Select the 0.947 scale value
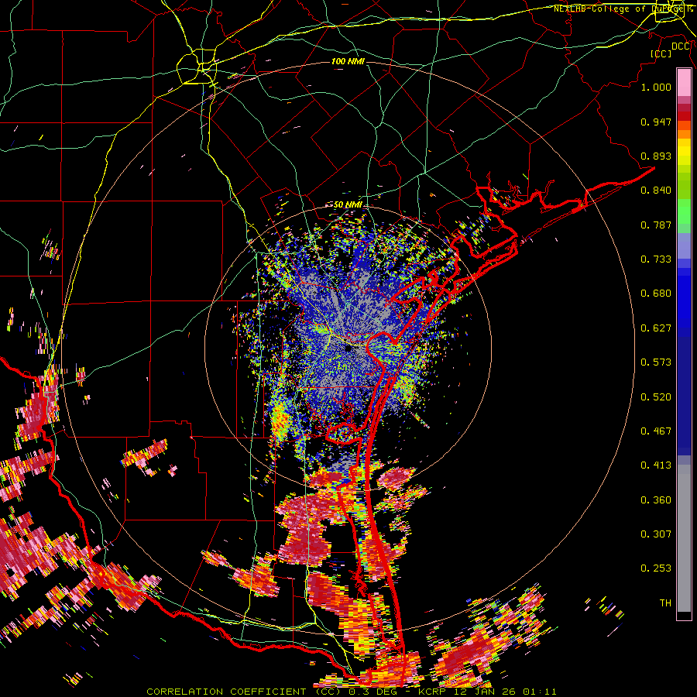This screenshot has width=697, height=697. pyautogui.click(x=656, y=122)
